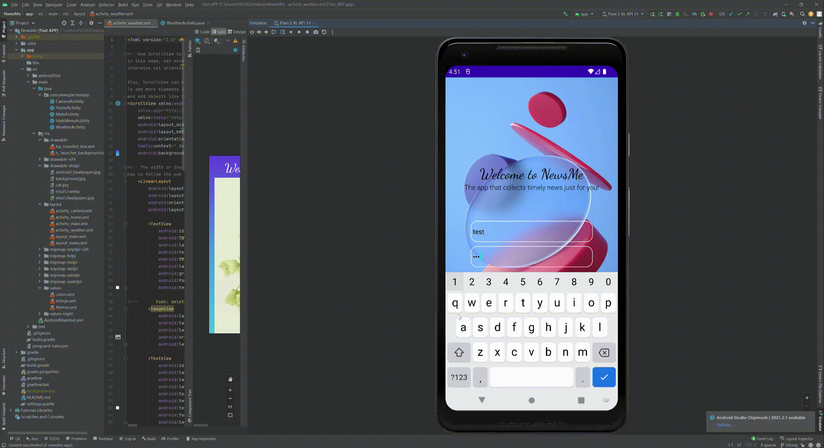Open the Refactor menu

[x=106, y=5]
